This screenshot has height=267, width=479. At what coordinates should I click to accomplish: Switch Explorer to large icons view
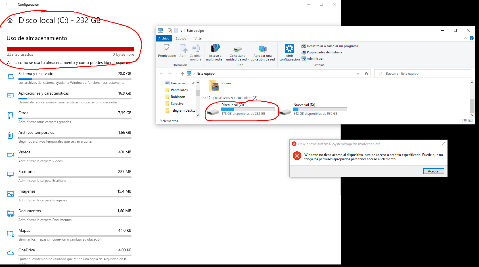[470, 121]
